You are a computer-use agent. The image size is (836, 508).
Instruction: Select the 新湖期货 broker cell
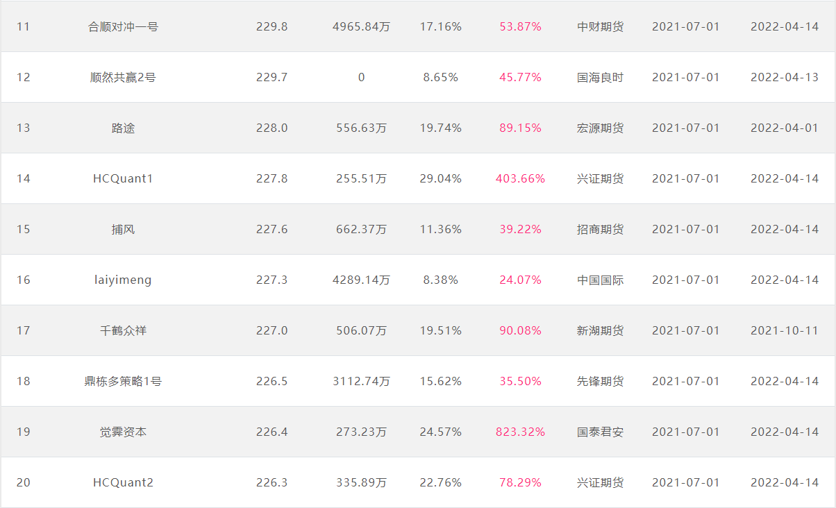(x=600, y=330)
